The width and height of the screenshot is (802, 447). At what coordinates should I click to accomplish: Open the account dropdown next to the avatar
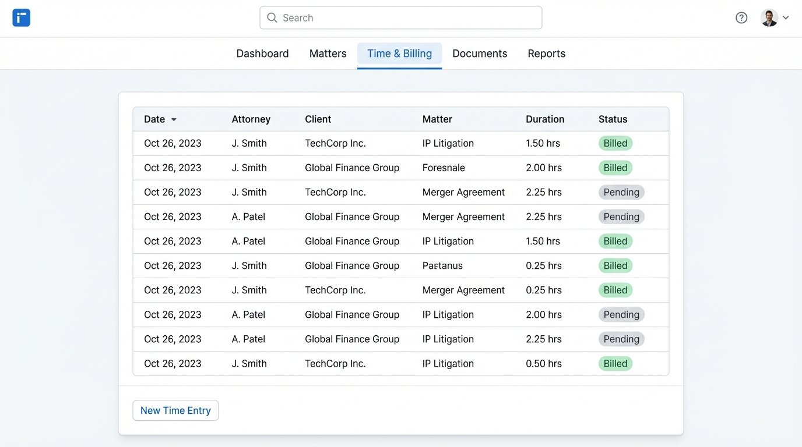click(x=786, y=17)
